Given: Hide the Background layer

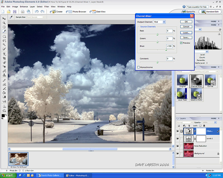Looking at the screenshot, I should [x=178, y=154].
